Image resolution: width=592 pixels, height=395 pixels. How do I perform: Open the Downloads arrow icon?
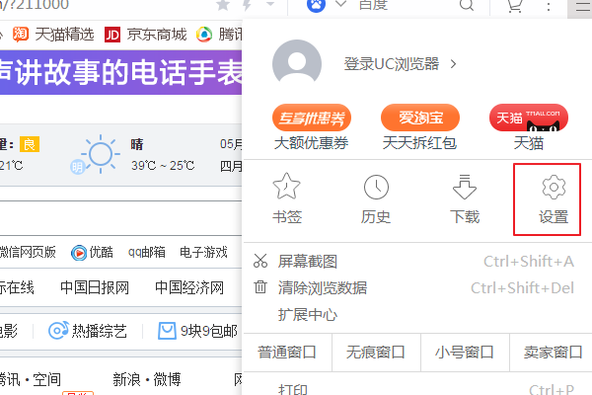465,187
